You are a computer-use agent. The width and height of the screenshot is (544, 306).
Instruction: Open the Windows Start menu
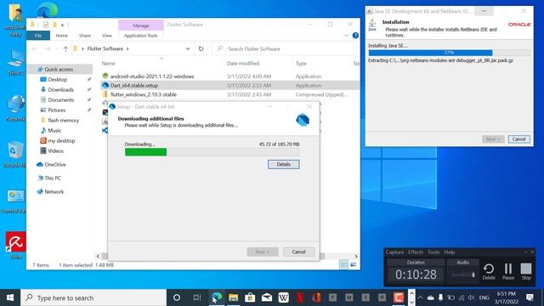click(10, 297)
